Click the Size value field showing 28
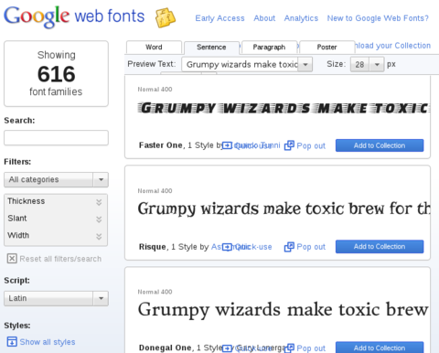 point(360,65)
